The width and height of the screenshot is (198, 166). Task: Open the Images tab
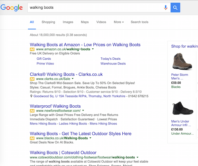(68, 22)
